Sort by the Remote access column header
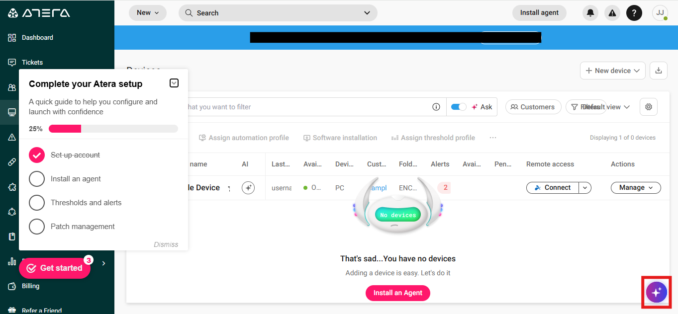 [x=550, y=164]
